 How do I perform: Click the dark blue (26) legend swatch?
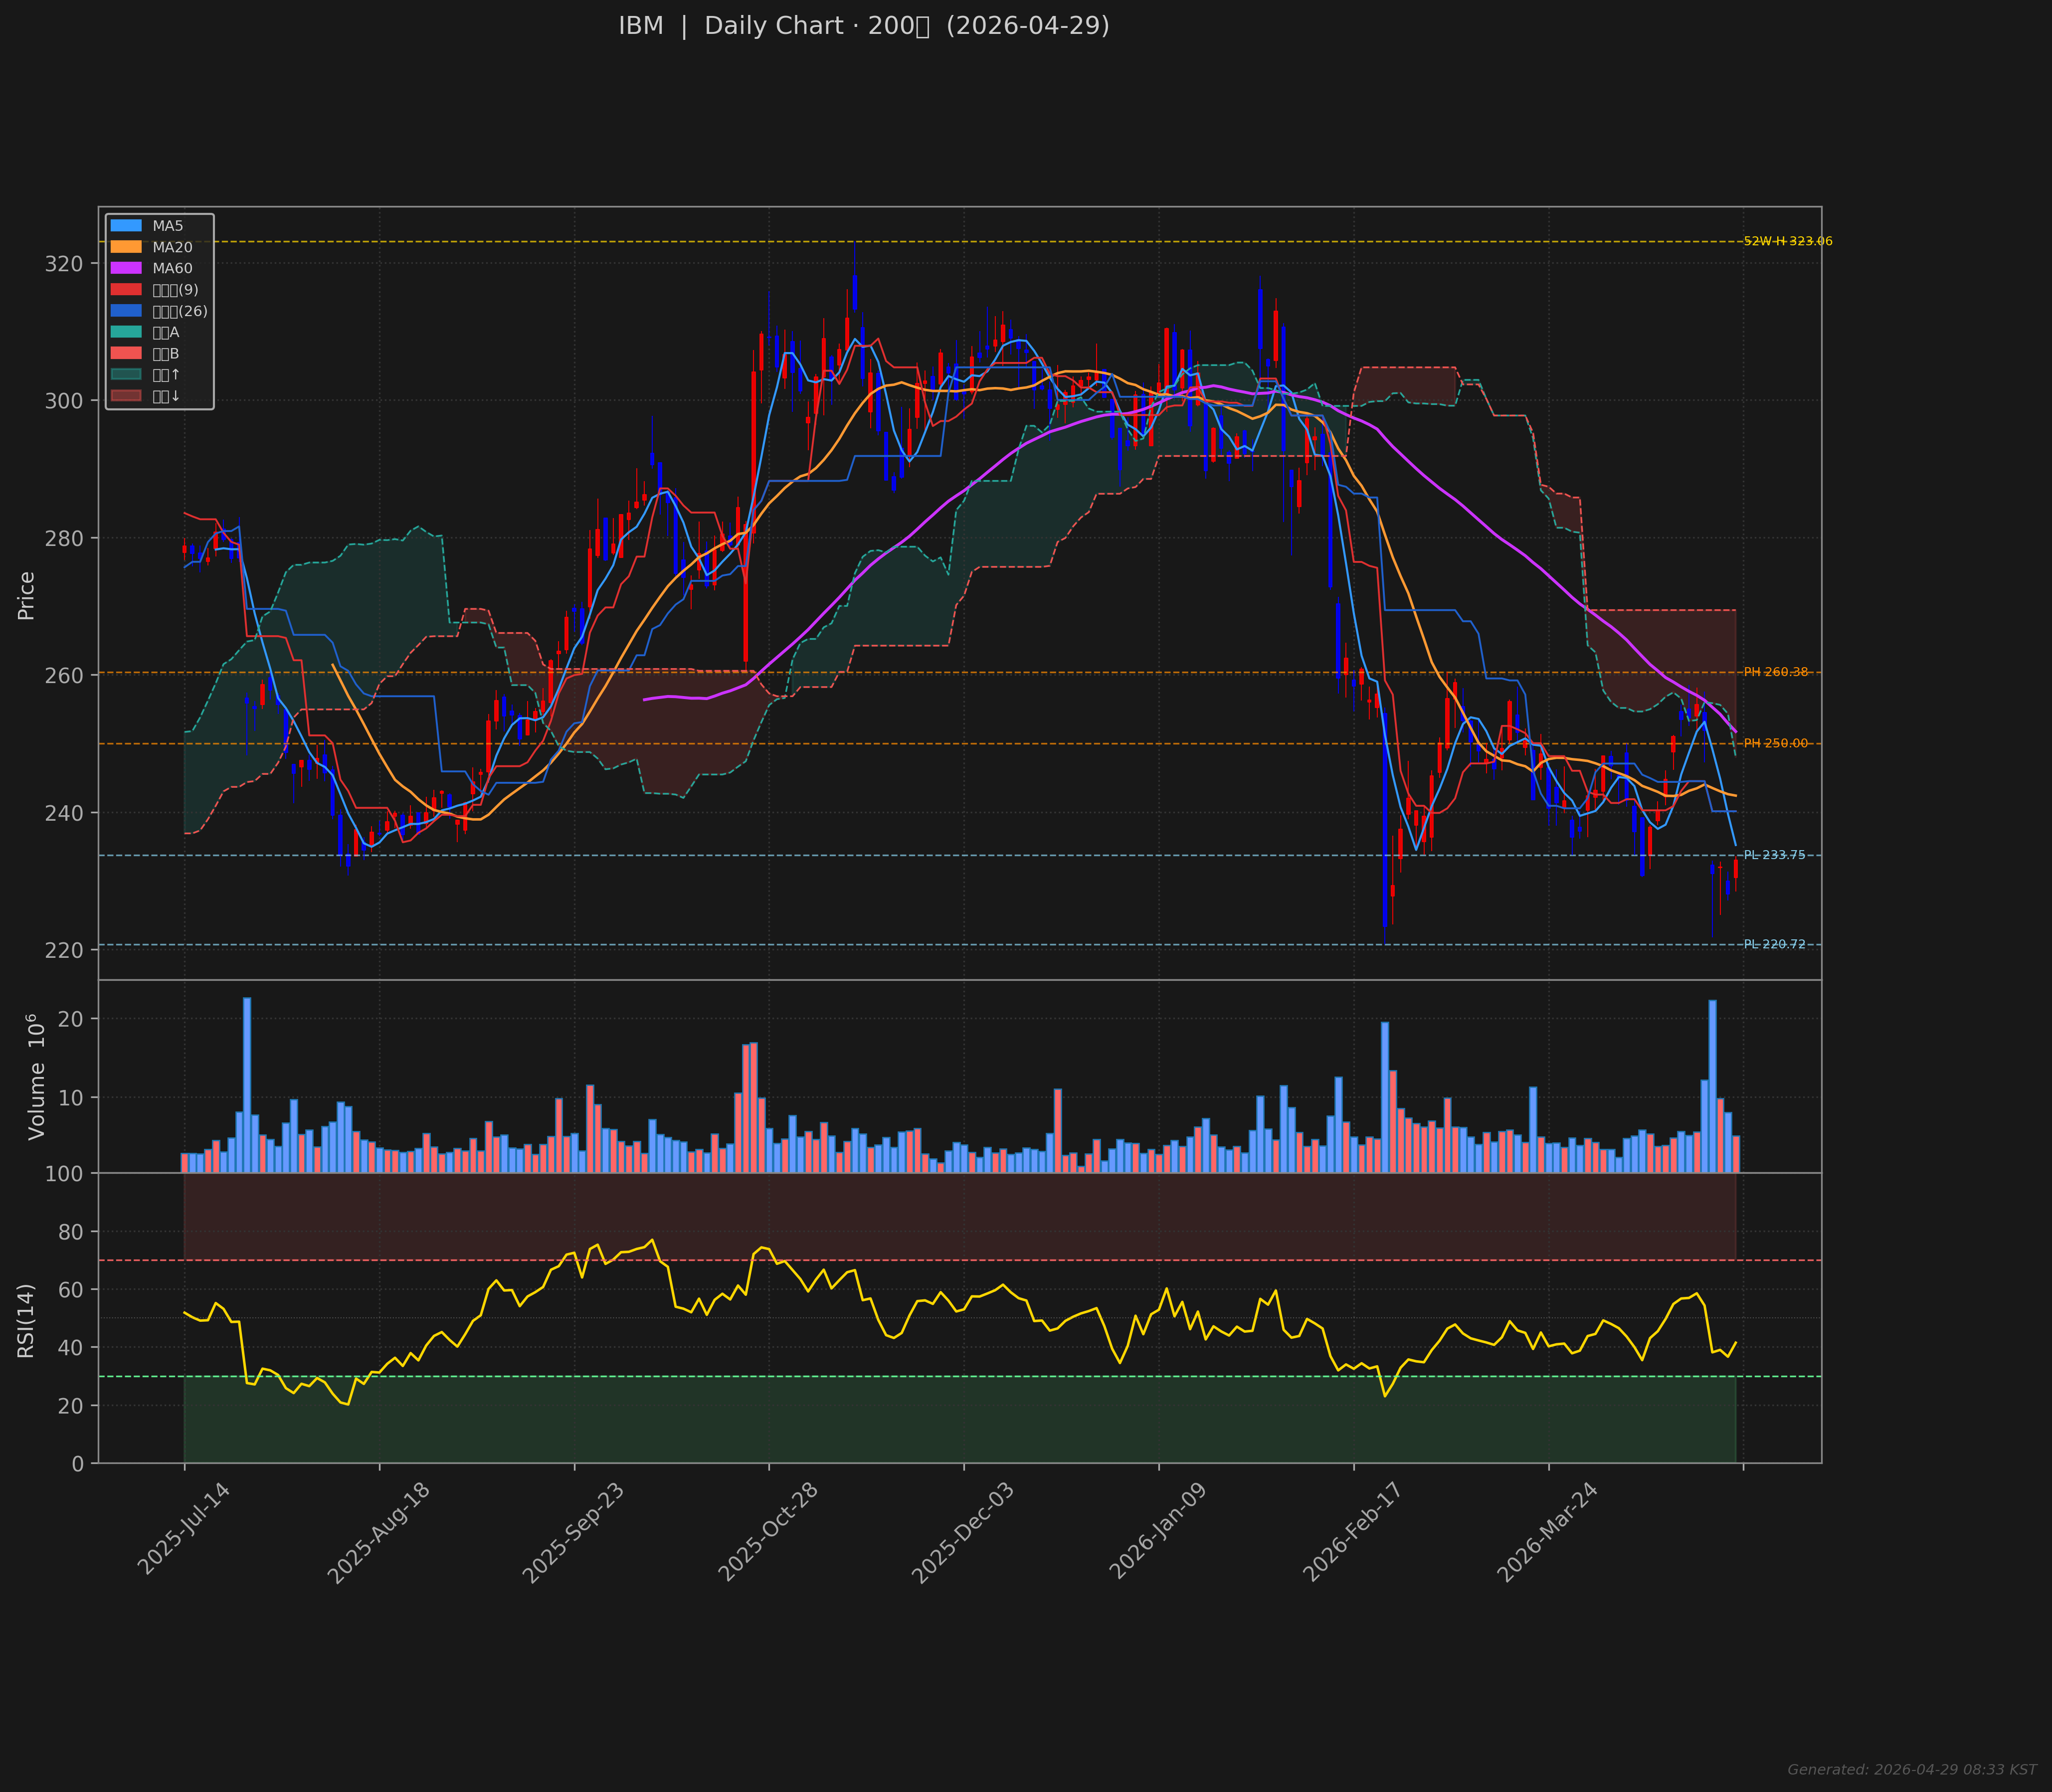[126, 311]
